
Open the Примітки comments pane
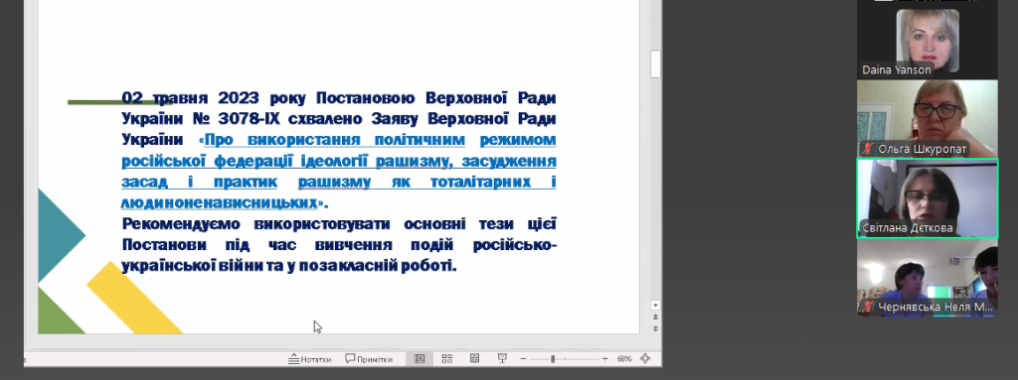tap(369, 358)
